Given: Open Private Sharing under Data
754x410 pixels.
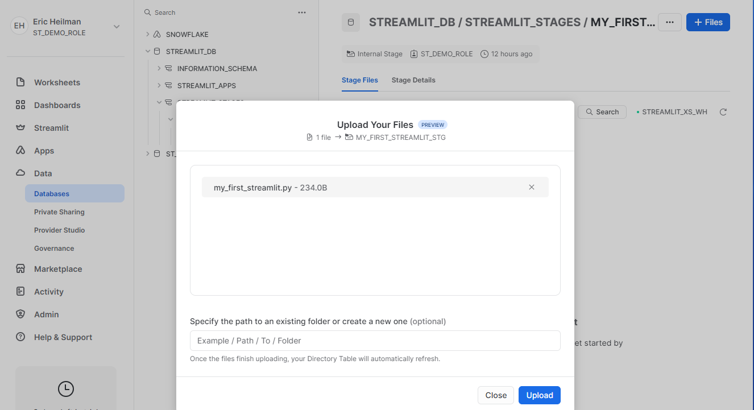Looking at the screenshot, I should pos(59,212).
